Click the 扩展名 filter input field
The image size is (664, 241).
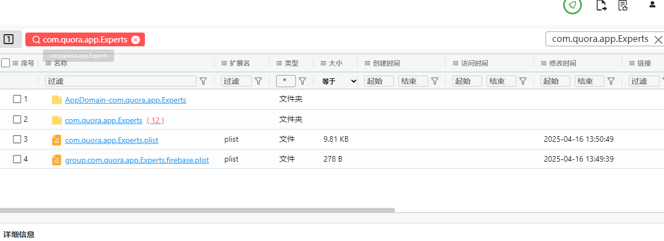[x=236, y=81]
